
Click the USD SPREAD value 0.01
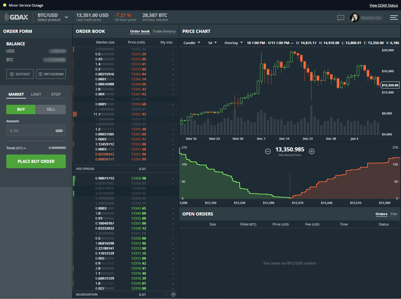[142, 169]
